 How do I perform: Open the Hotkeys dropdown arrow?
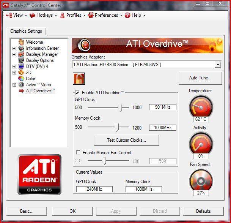pos(56,15)
